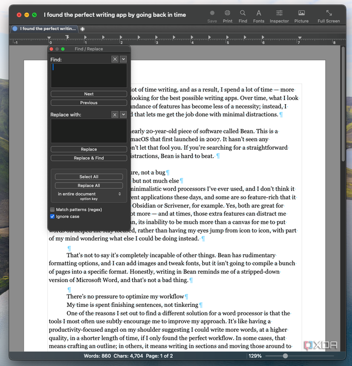This screenshot has width=352, height=366.
Task: Click the zoom slider handle
Action: point(285,356)
